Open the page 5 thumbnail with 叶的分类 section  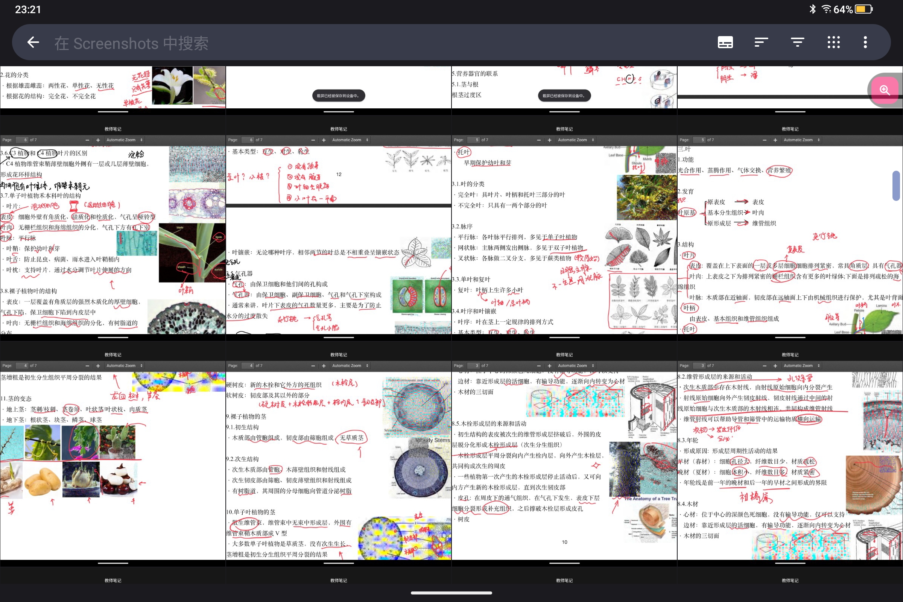click(x=564, y=228)
